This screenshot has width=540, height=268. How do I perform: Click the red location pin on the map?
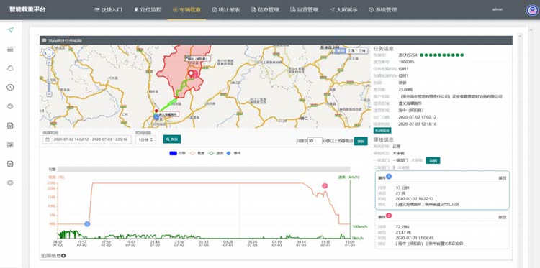pos(191,74)
